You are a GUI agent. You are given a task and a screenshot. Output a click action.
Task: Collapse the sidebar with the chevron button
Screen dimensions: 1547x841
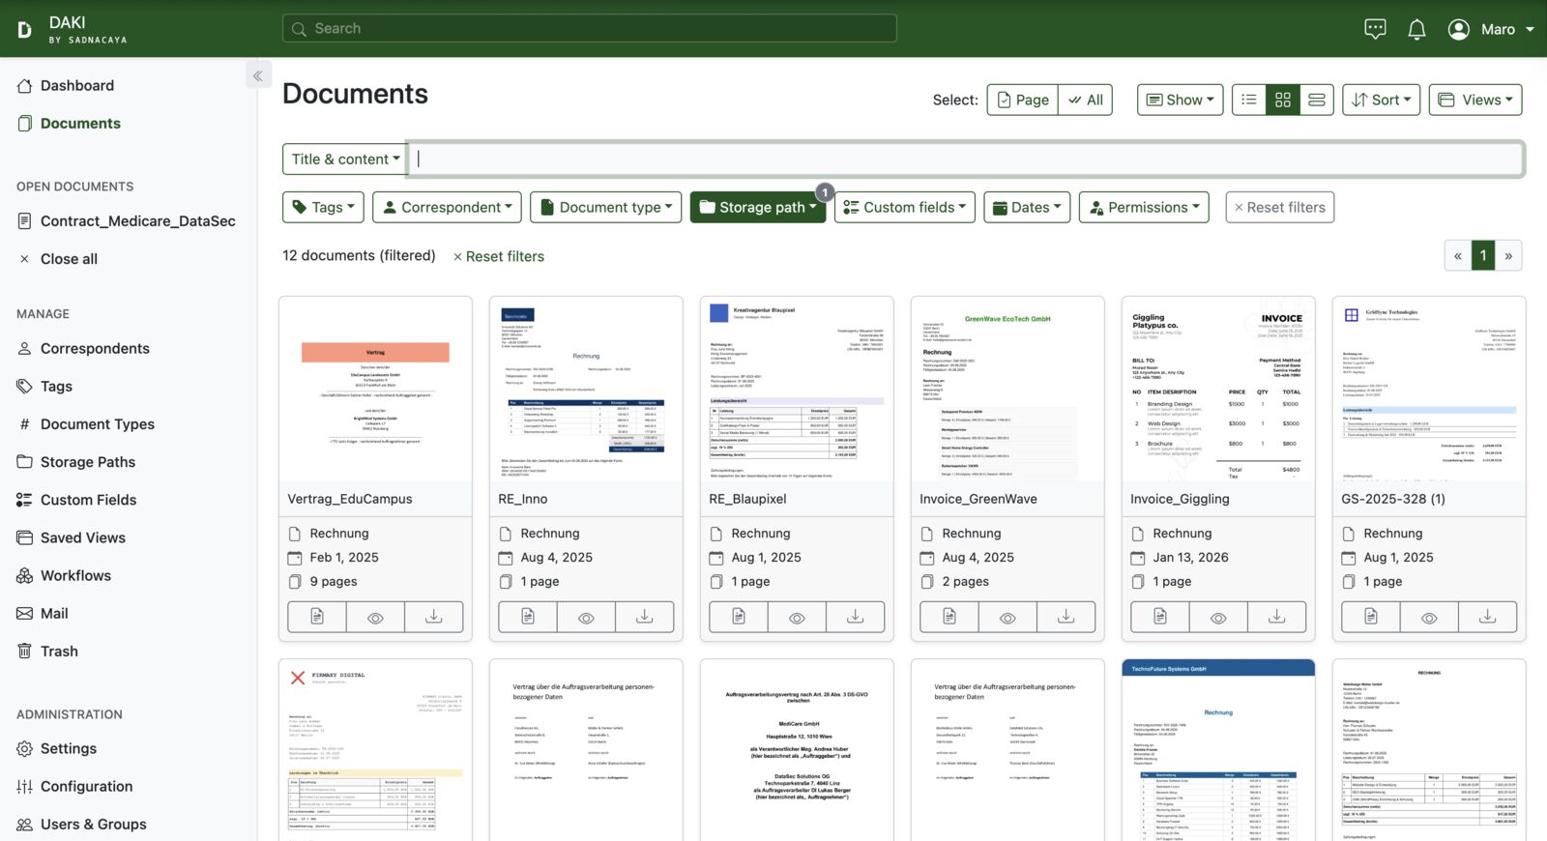tap(258, 75)
